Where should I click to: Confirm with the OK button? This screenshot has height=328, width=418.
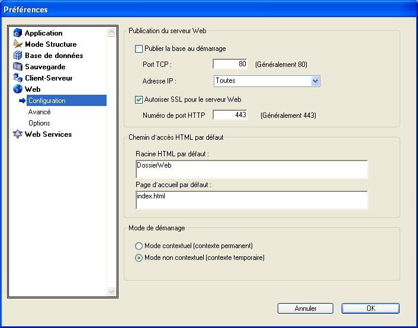click(370, 308)
